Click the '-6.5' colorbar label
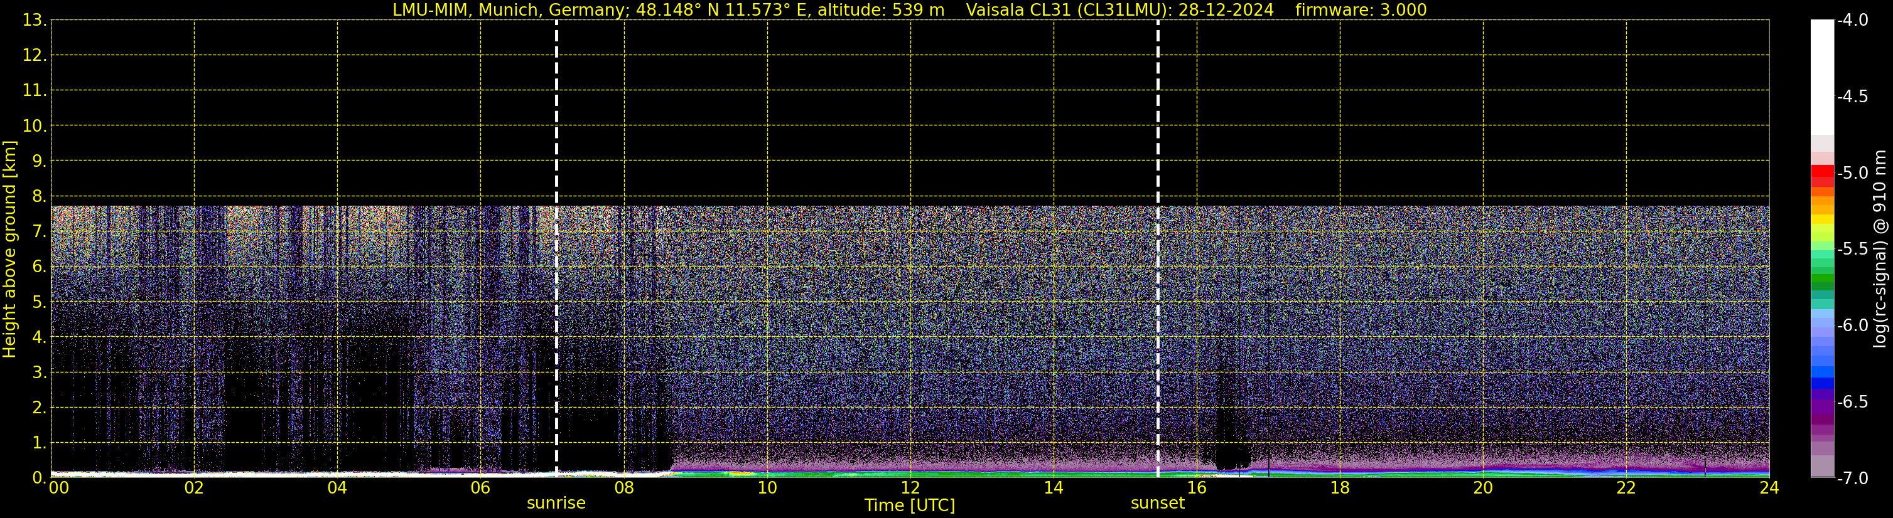The height and width of the screenshot is (518, 1893). coord(1853,401)
